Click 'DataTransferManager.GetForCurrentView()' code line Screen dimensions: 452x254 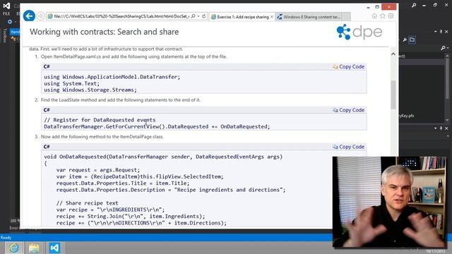tap(157, 126)
